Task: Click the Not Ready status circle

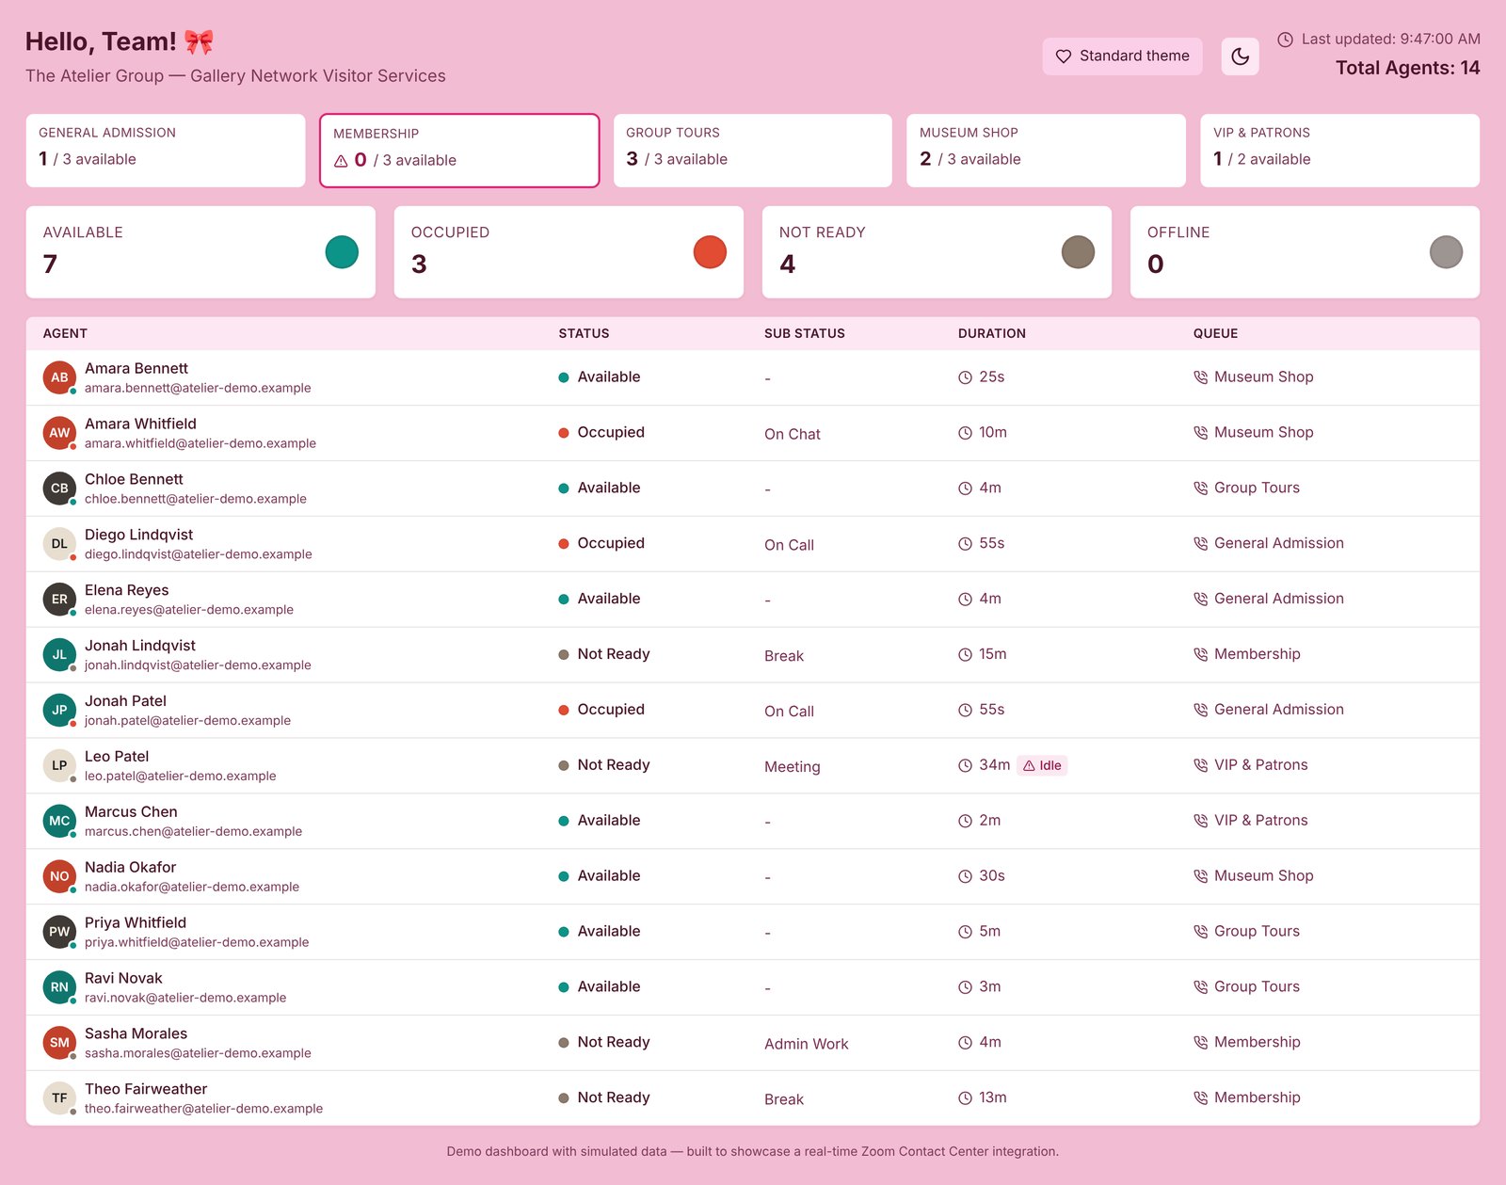Action: [x=1078, y=252]
